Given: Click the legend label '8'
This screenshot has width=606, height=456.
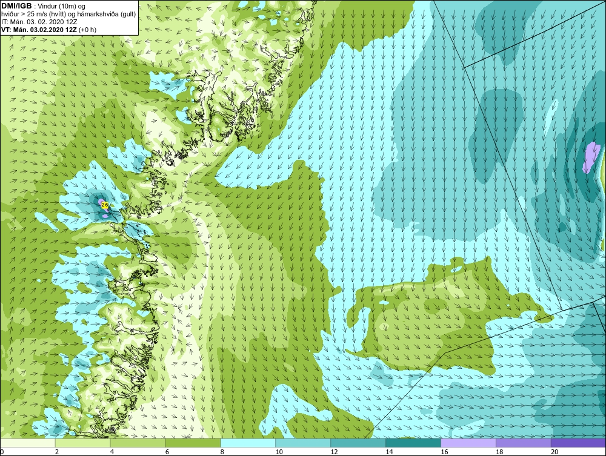Looking at the screenshot, I should coord(222,452).
